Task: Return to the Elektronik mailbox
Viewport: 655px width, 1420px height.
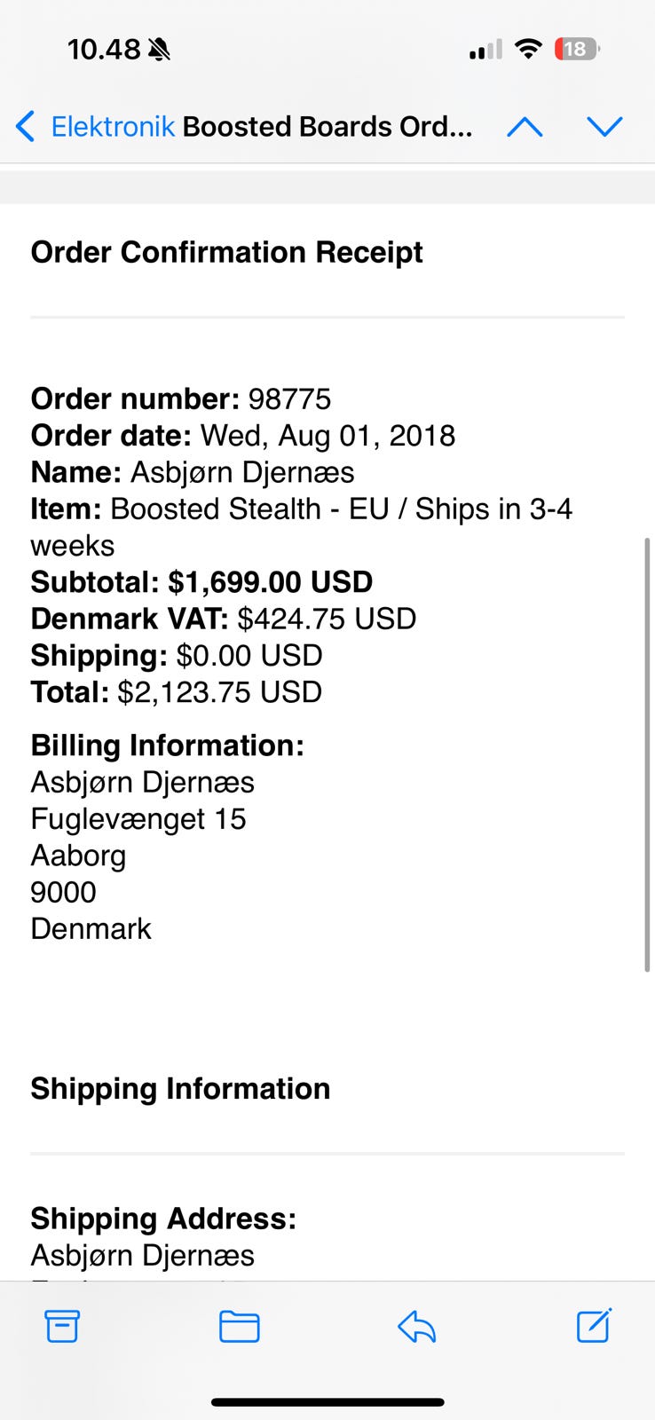Action: (113, 127)
